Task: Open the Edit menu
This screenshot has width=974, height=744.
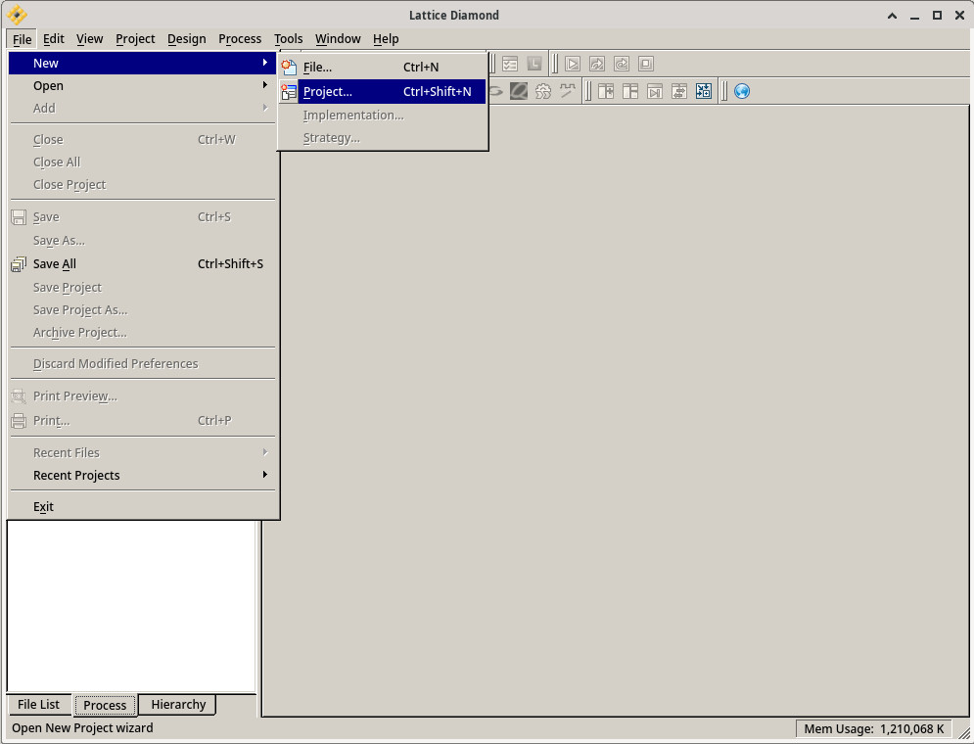Action: tap(54, 38)
